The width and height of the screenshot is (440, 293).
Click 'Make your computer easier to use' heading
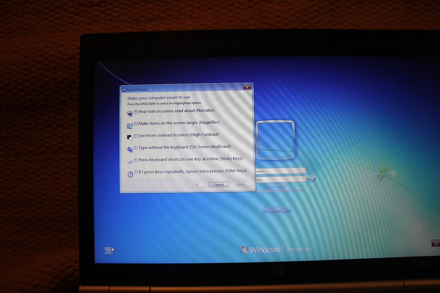tap(159, 98)
